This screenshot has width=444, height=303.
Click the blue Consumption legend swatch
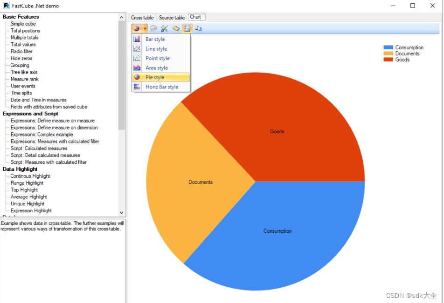(388, 47)
